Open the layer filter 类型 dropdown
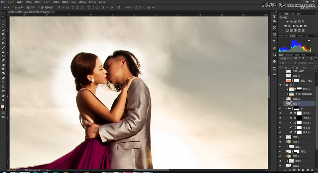The height and width of the screenshot is (173, 318). (286, 58)
